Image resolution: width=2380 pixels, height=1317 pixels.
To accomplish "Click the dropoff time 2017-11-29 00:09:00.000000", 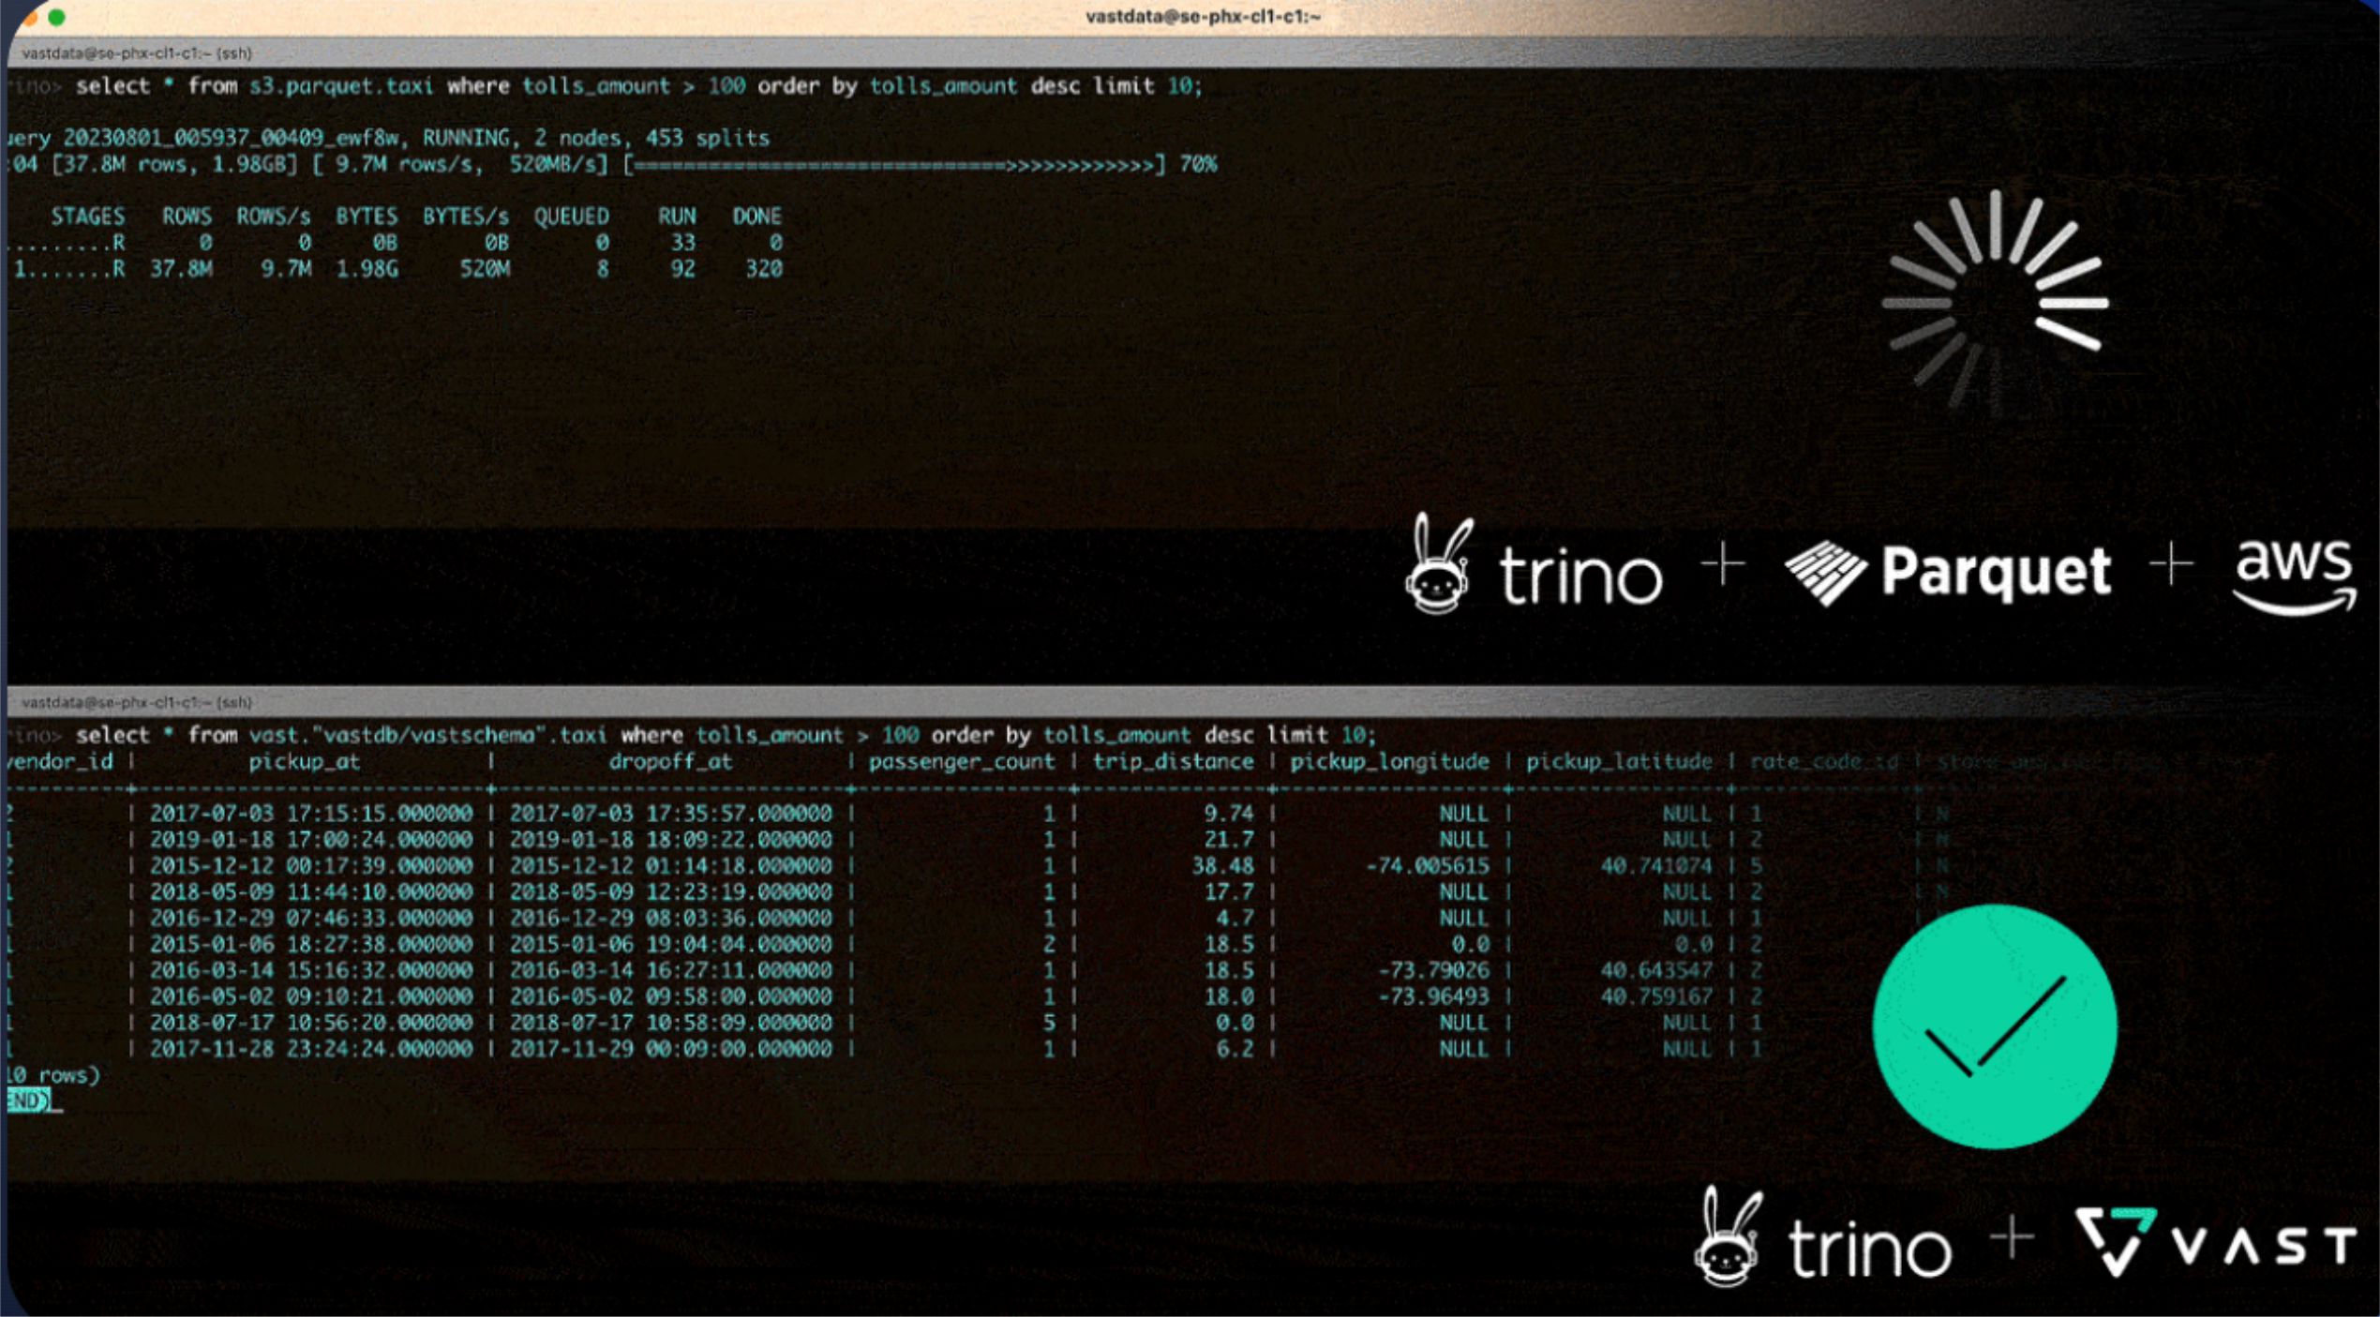I will [670, 1050].
